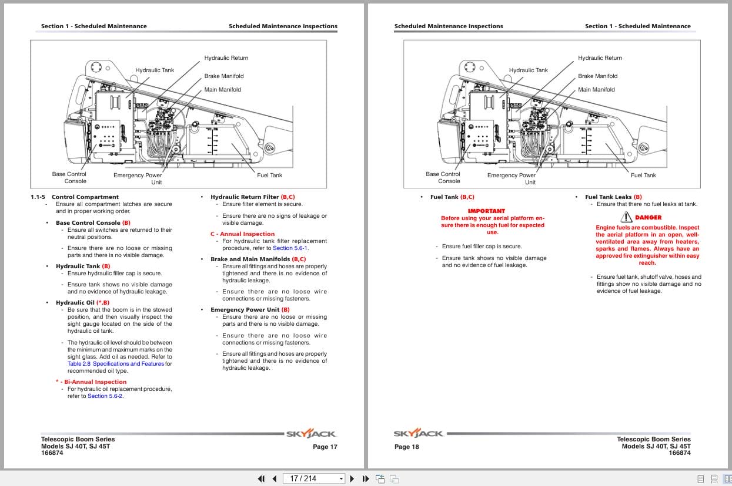This screenshot has width=732, height=486.
Task: Click the copy page snapshot icon
Action: pyautogui.click(x=379, y=479)
